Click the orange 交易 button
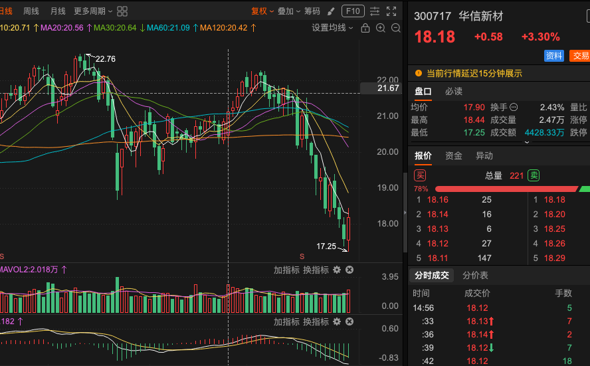590x366 pixels. tap(580, 56)
